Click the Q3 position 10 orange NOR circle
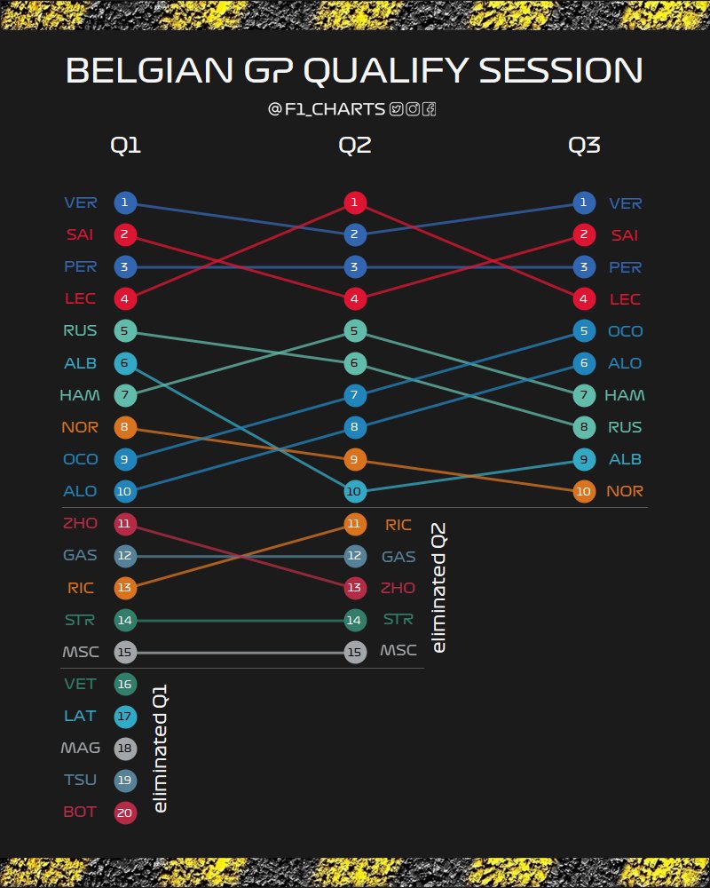Screen dimensions: 710x888 (x=584, y=492)
